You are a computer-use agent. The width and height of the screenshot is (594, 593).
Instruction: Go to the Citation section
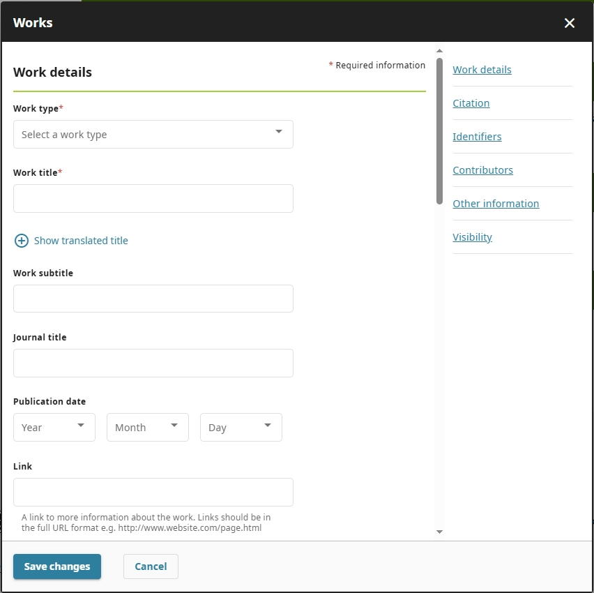click(x=471, y=103)
